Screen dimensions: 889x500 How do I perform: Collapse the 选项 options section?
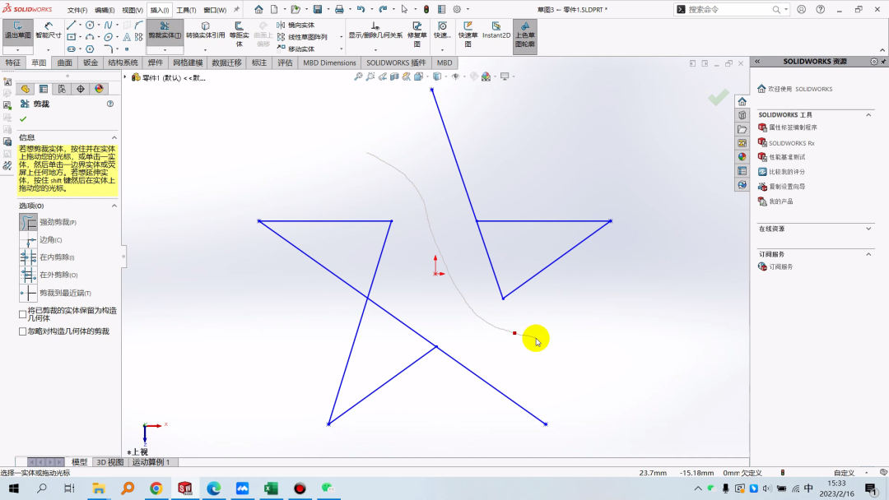(114, 206)
